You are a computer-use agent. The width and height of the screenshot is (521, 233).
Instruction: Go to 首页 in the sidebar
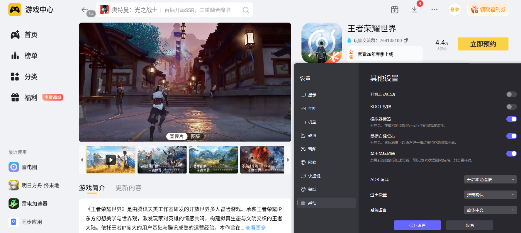point(24,35)
